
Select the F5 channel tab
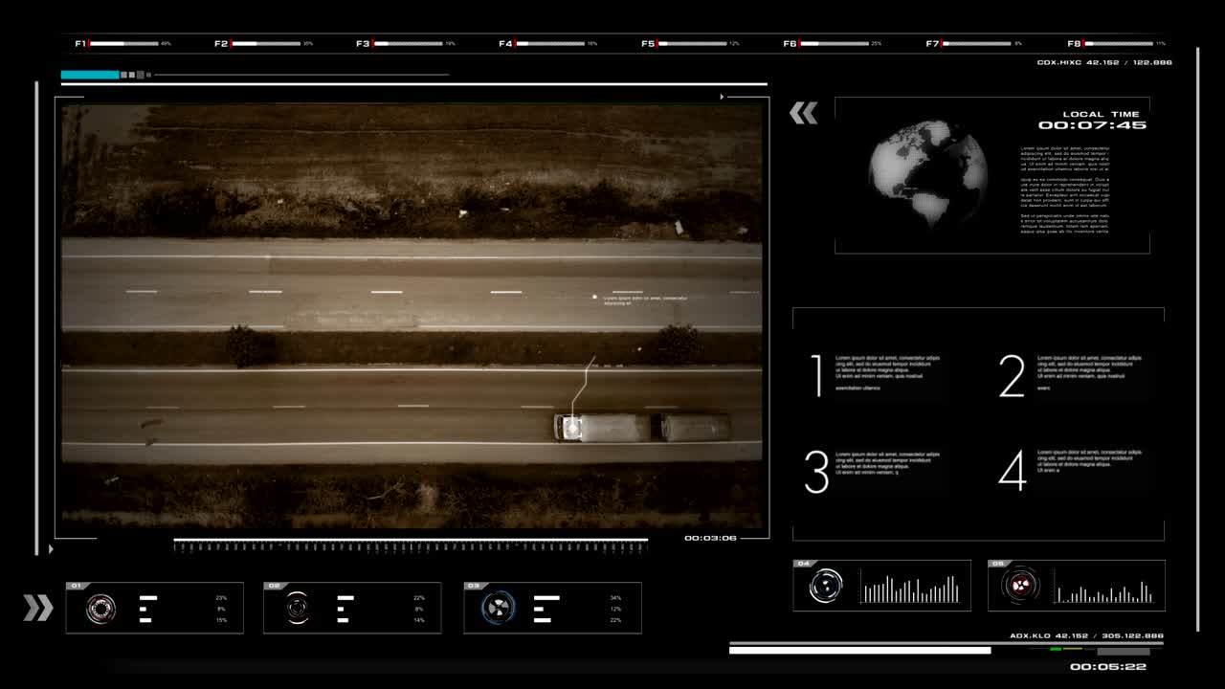click(647, 42)
